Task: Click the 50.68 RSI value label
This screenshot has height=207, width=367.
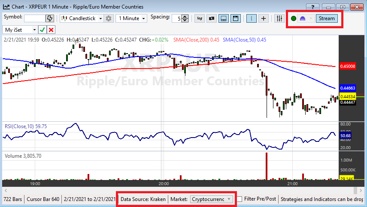Action: point(345,136)
